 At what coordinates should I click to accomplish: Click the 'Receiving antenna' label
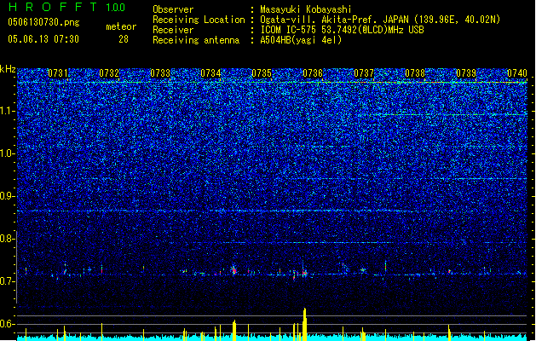click(x=196, y=40)
